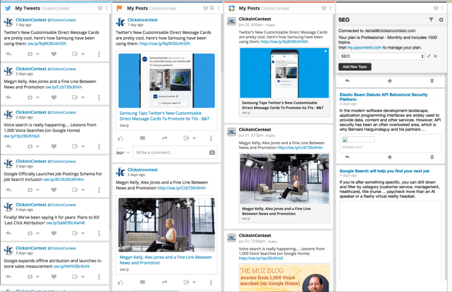
Task: Open ow.ly/SaMi30cKwHK link in tweet
Action: pyautogui.click(x=66, y=223)
